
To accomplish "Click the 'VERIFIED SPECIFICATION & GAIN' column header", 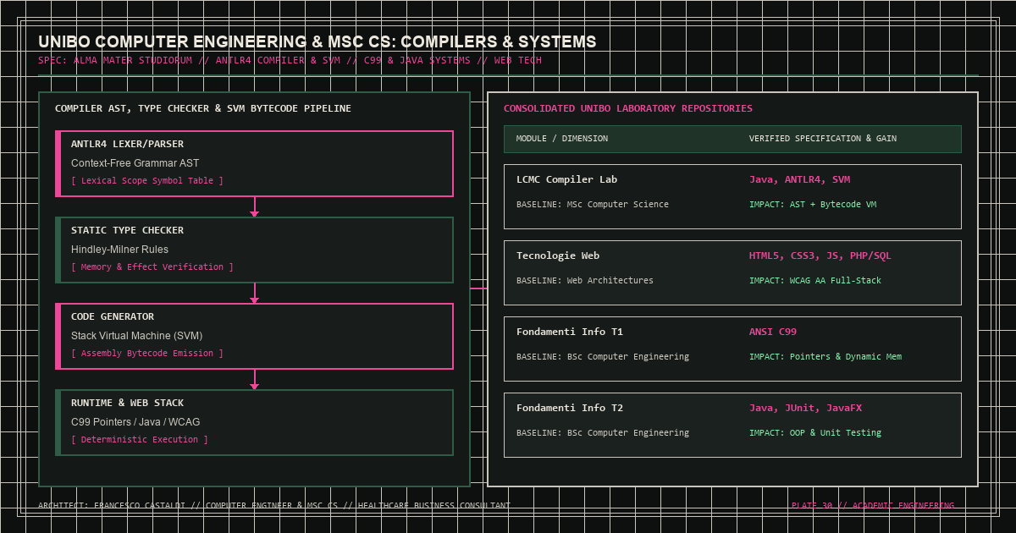I will (823, 139).
